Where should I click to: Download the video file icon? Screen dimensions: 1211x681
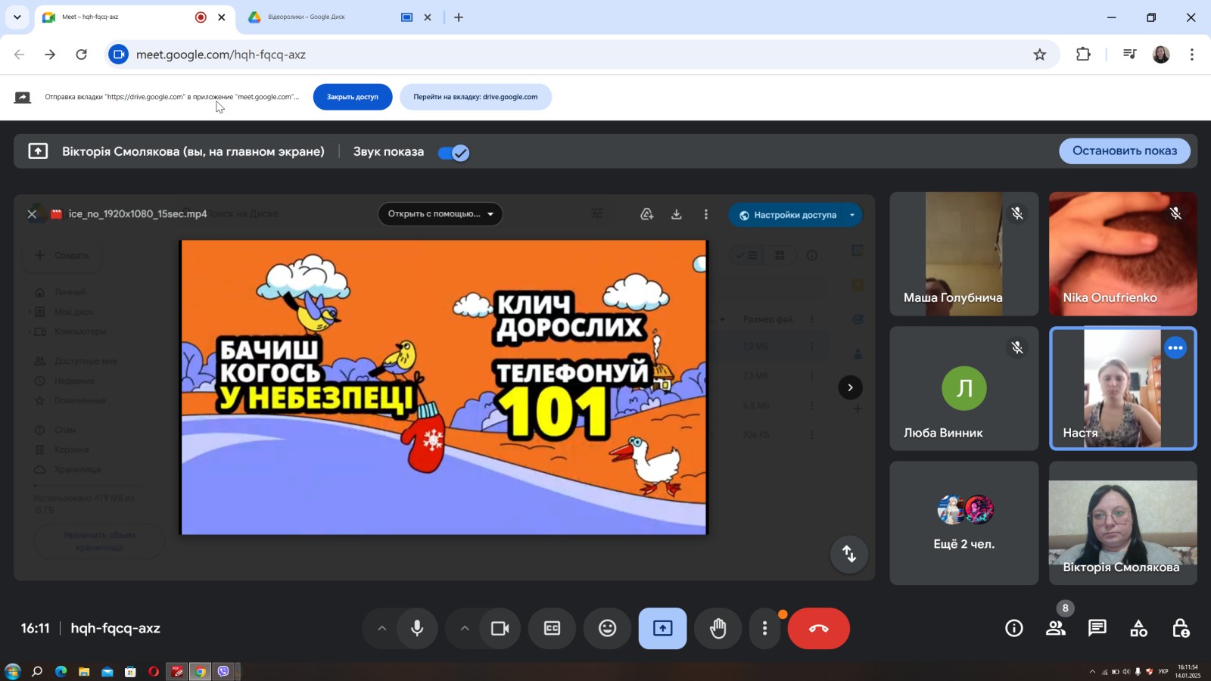(x=676, y=214)
